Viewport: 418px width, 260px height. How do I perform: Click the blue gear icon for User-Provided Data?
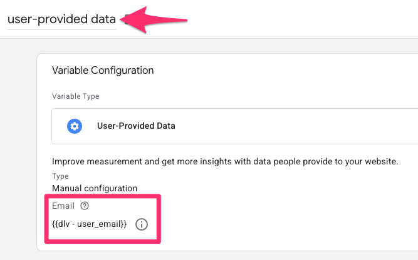click(75, 126)
